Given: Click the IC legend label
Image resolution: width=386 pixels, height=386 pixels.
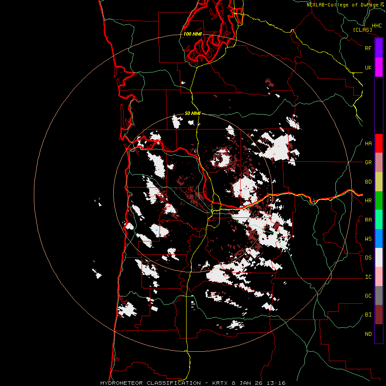Looking at the screenshot, I should coord(368,277).
